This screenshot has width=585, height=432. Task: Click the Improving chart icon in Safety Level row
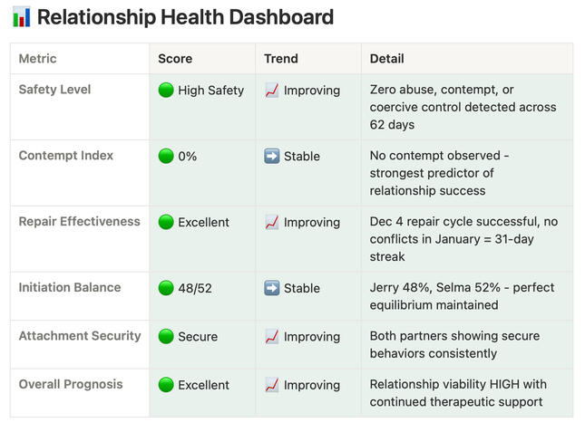pyautogui.click(x=272, y=90)
